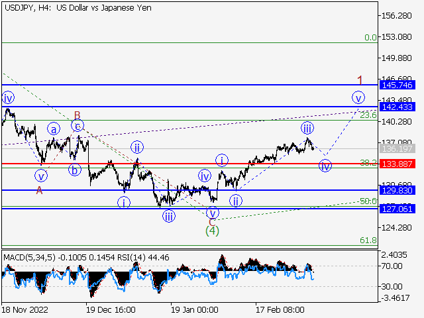Click the 70.00 RSI level label

(x=392, y=266)
